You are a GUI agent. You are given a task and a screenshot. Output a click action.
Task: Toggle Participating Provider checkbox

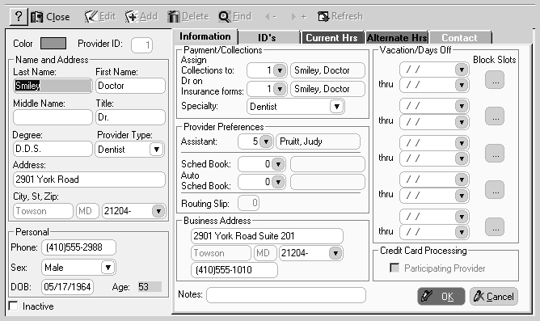394,268
